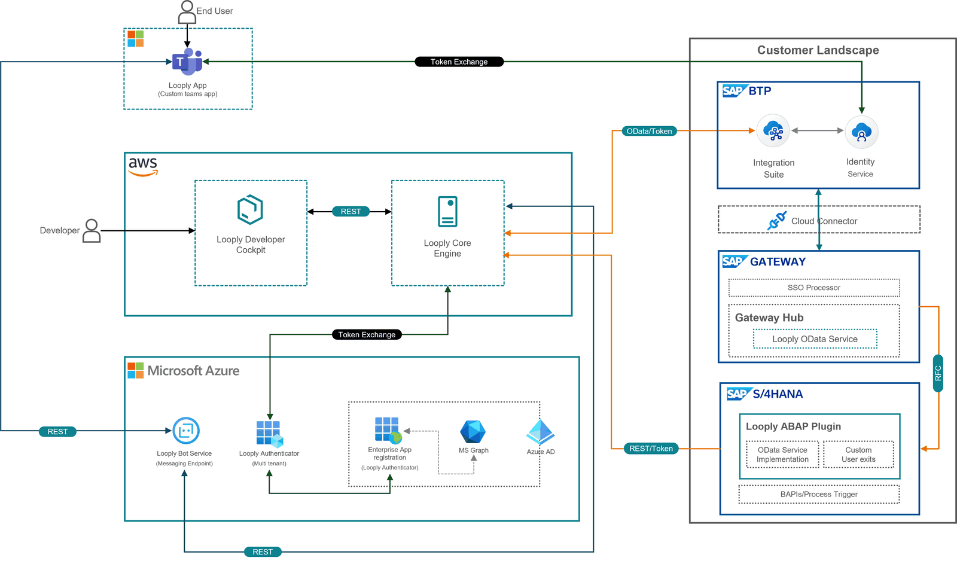Select the BAPIs/Process Trigger box
Viewport: 957px width, 561px height.
click(819, 495)
